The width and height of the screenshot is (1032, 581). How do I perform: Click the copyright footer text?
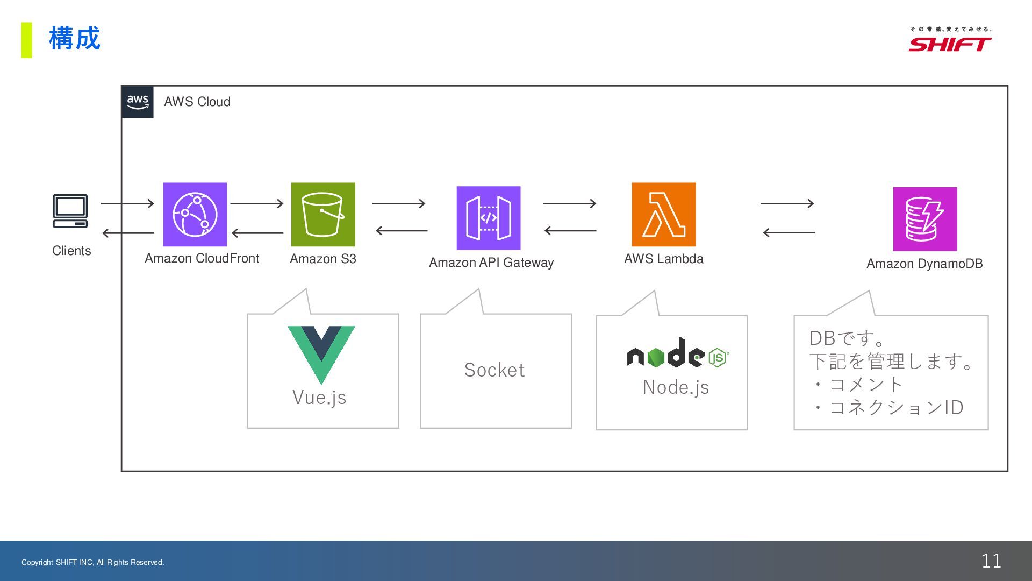[93, 562]
